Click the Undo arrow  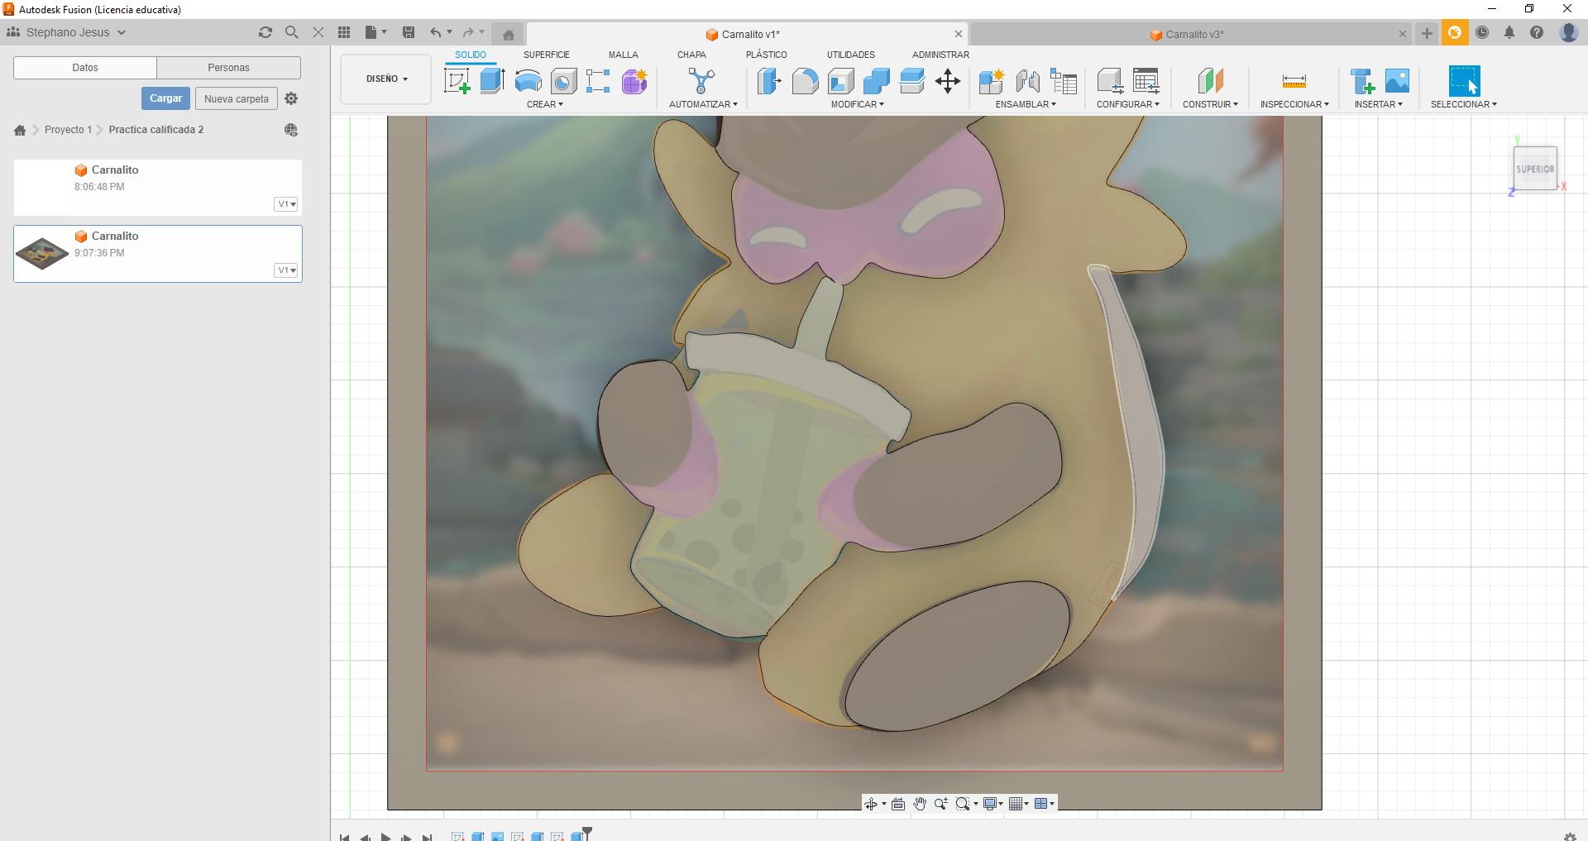436,32
